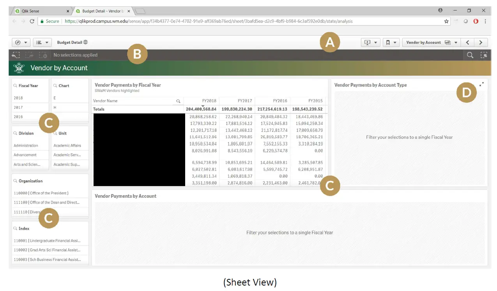Reload the page in browser

[32, 21]
